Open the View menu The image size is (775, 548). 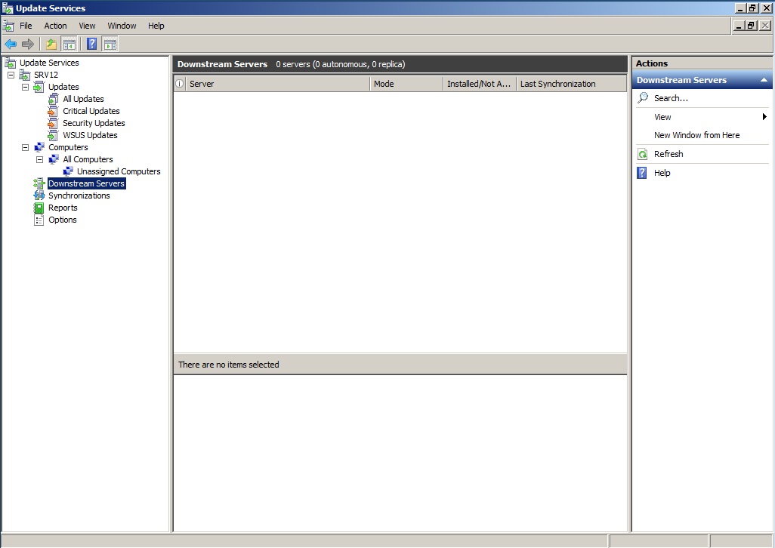click(87, 26)
